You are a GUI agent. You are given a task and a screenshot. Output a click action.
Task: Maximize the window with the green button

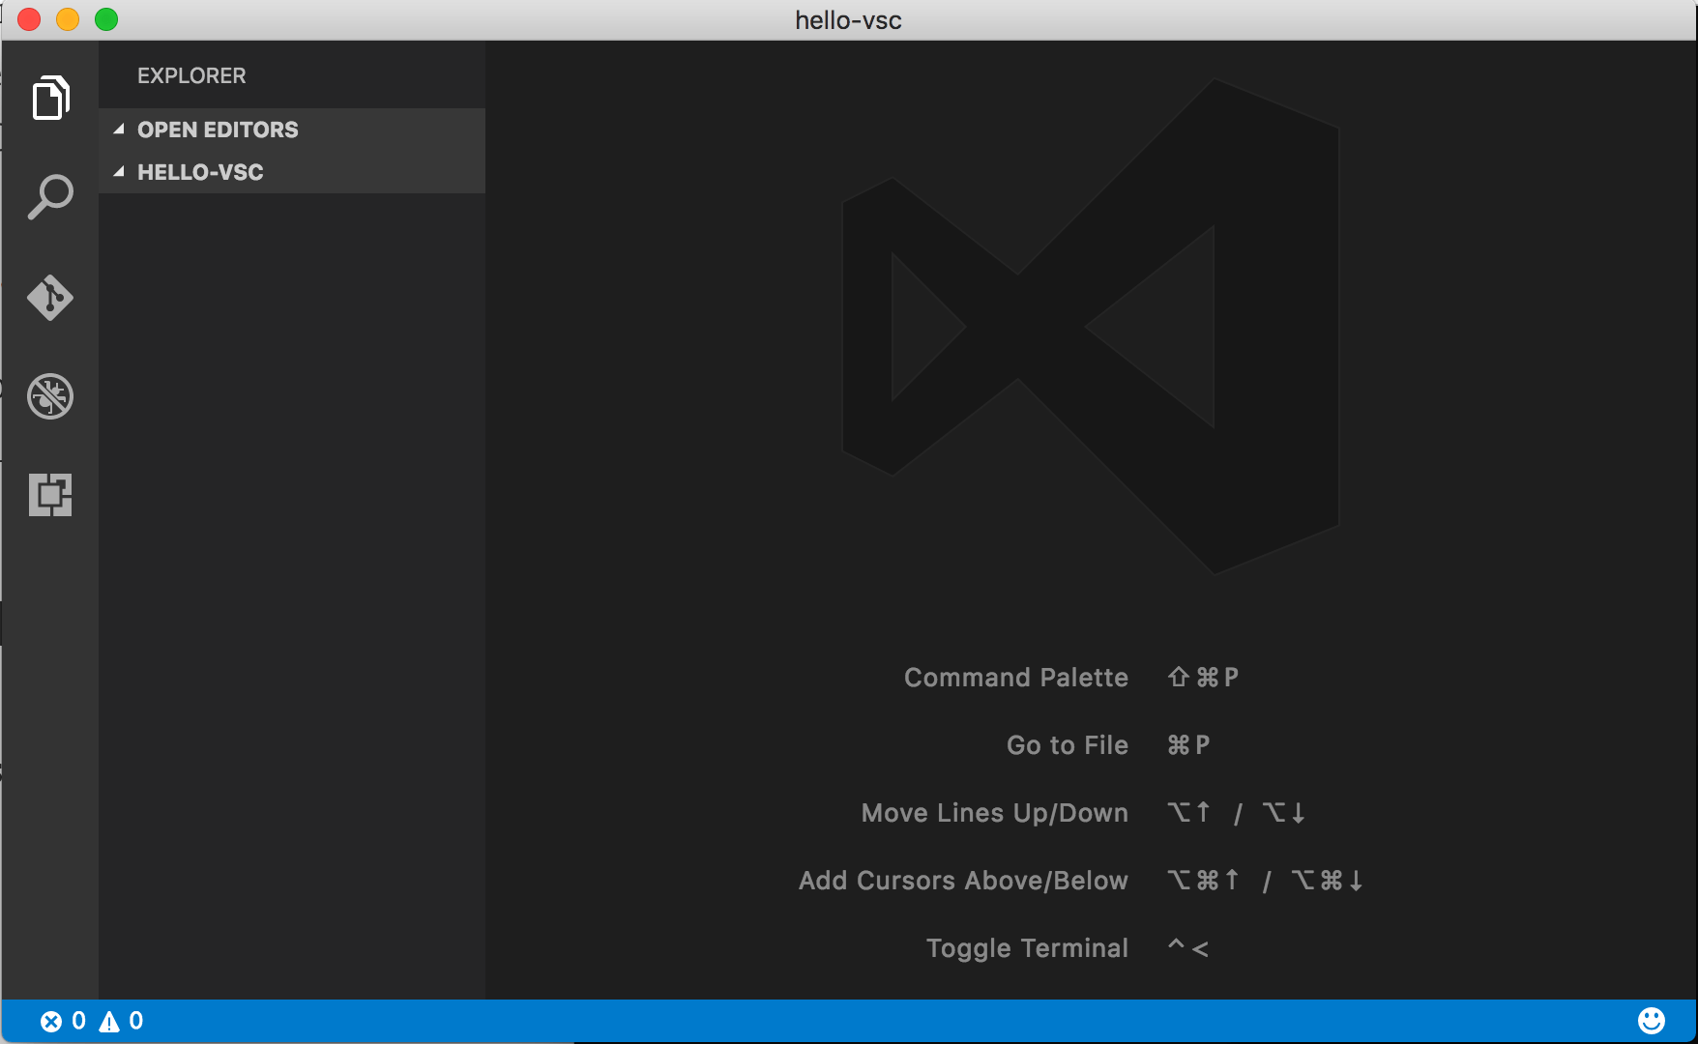click(x=107, y=18)
